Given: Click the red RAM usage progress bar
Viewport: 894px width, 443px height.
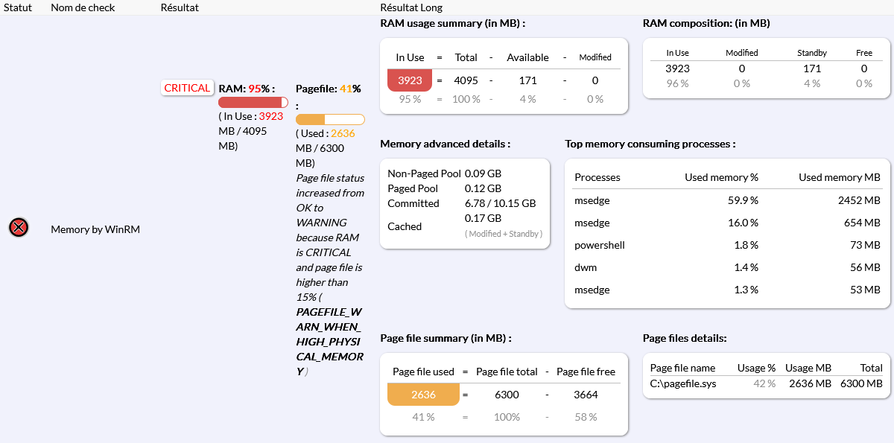Looking at the screenshot, I should click(x=253, y=102).
